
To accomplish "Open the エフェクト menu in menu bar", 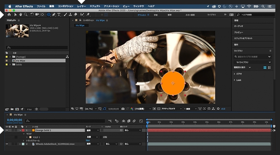I will [95, 6].
